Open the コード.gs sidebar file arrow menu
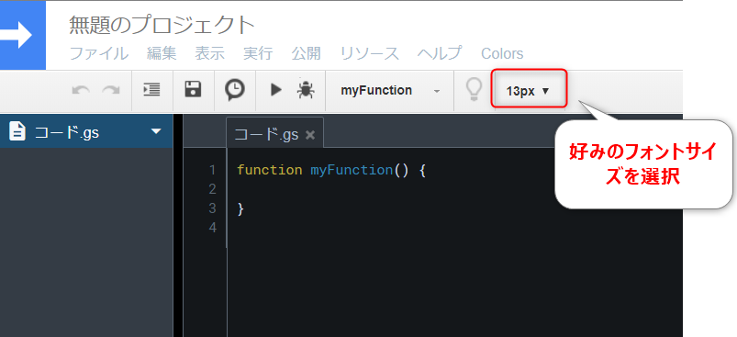737x337 pixels. pyautogui.click(x=156, y=132)
